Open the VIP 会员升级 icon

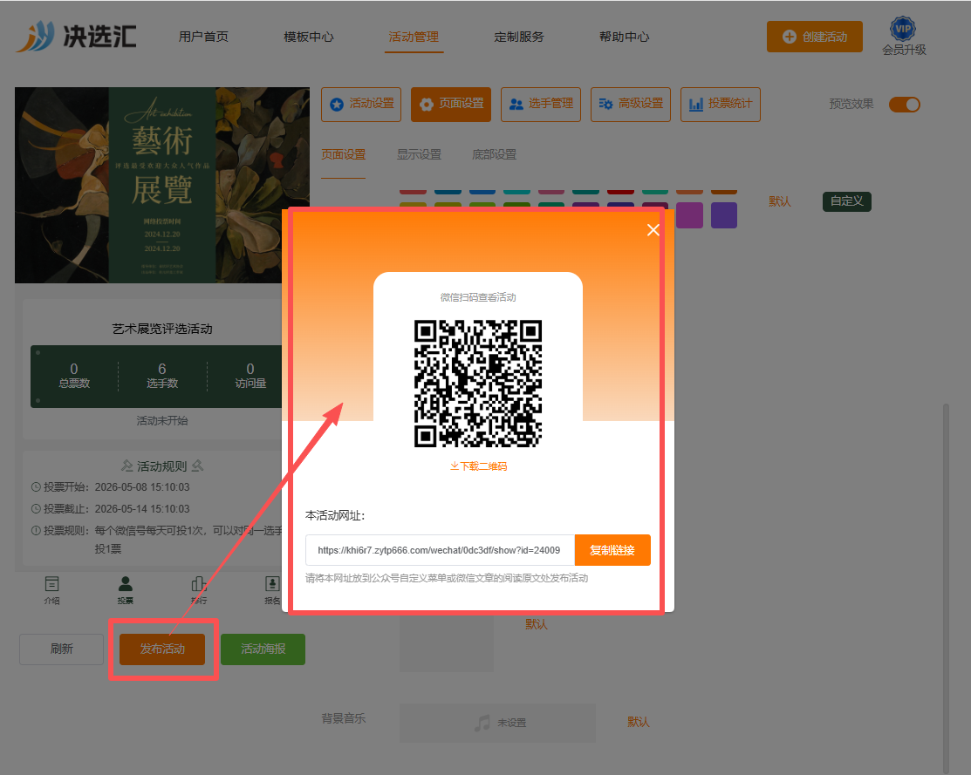point(904,36)
